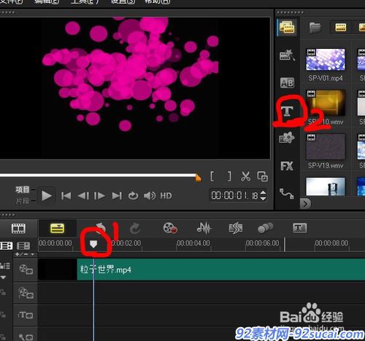Select the 粒子世界.mp4 clip
Viewport: 365px width, 341px height.
click(221, 270)
